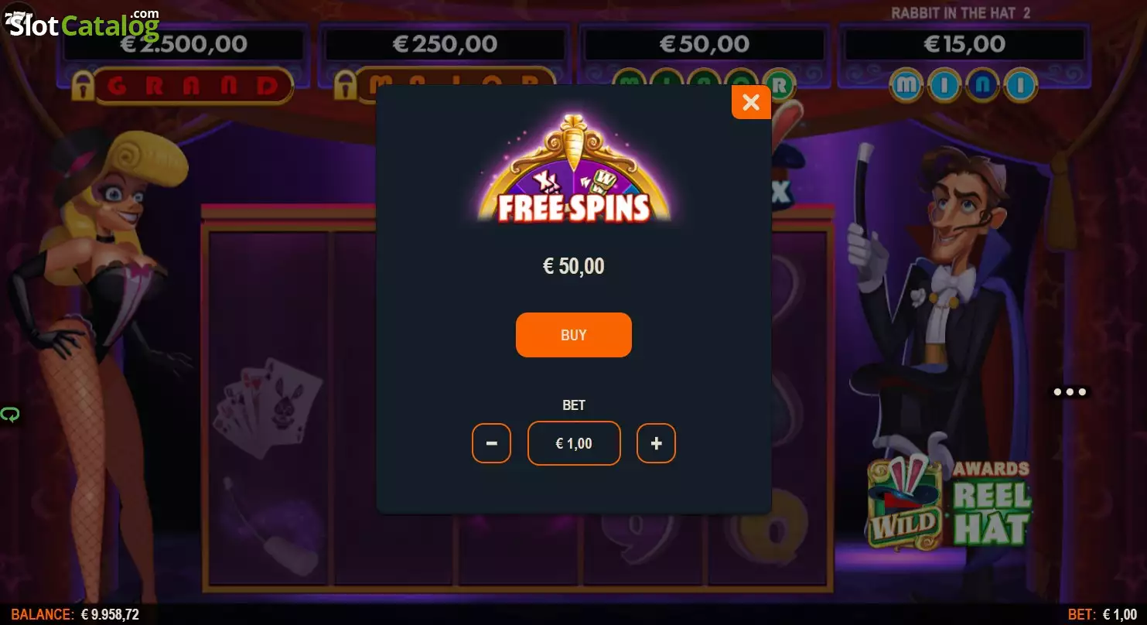
Task: Increase bet with the plus button
Action: pos(656,443)
